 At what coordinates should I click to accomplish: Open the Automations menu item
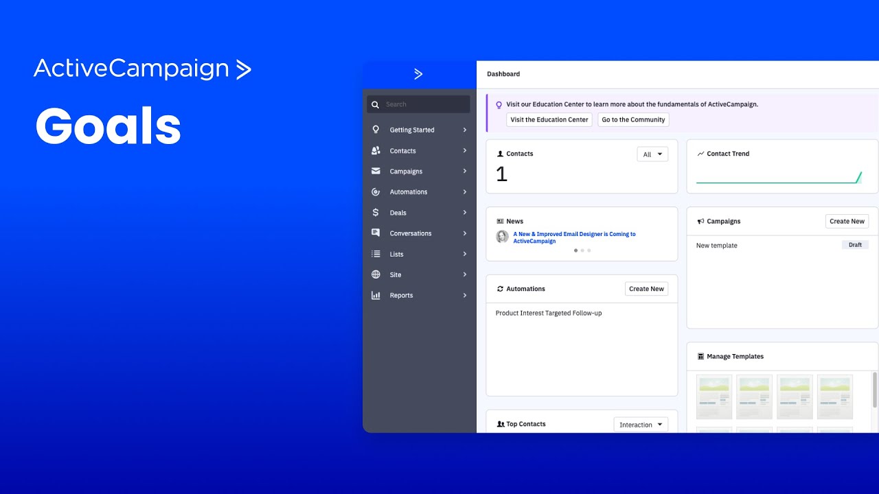[419, 192]
